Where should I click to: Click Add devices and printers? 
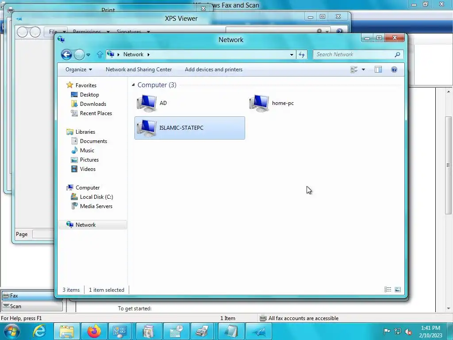tap(214, 70)
